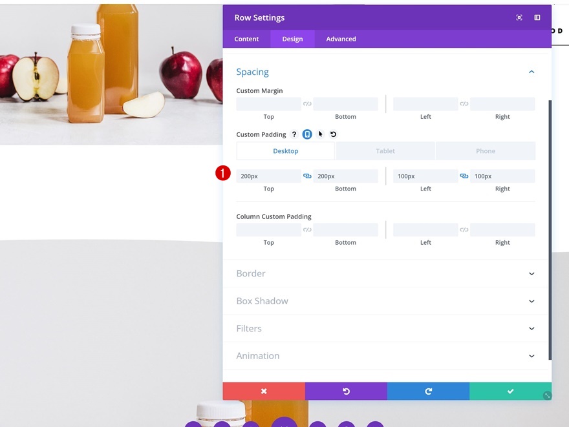
Task: Discard changes with the red X button
Action: coord(264,391)
